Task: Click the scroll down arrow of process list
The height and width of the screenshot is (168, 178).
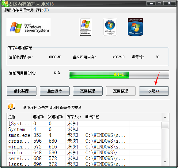Action: tap(165, 162)
